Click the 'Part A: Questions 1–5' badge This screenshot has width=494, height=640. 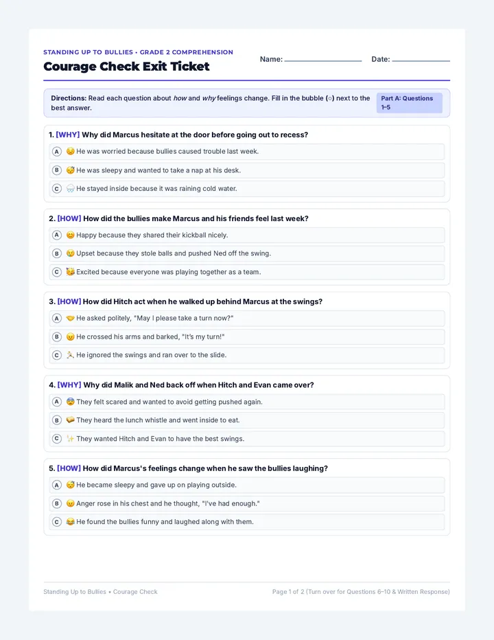409,103
